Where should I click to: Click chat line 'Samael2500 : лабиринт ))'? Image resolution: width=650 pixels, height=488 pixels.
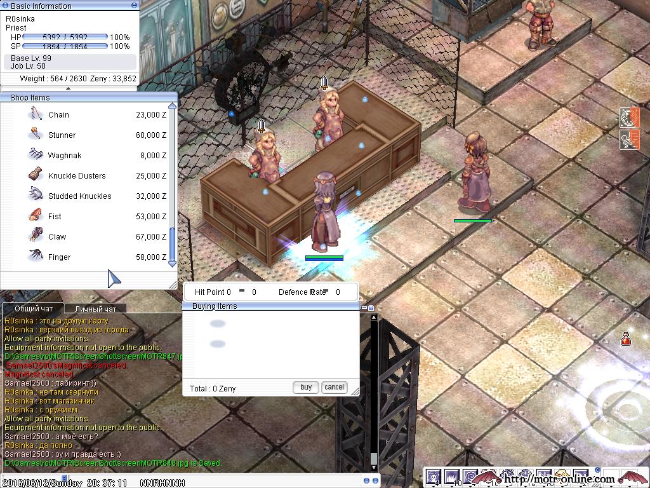[50, 383]
